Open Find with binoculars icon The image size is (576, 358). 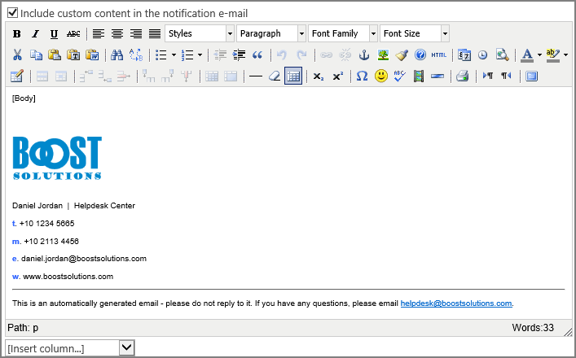click(117, 55)
